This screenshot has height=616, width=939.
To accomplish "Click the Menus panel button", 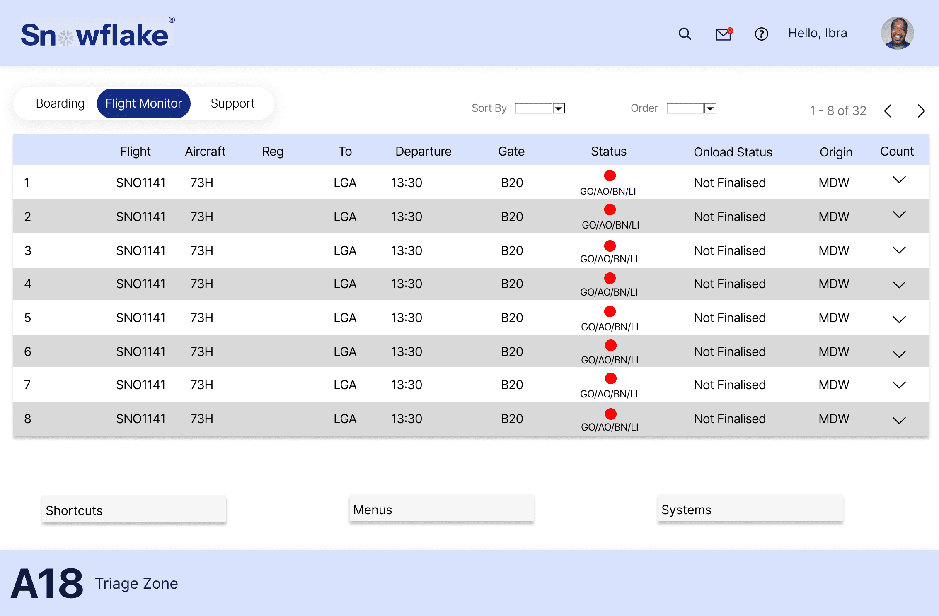I will click(x=441, y=509).
